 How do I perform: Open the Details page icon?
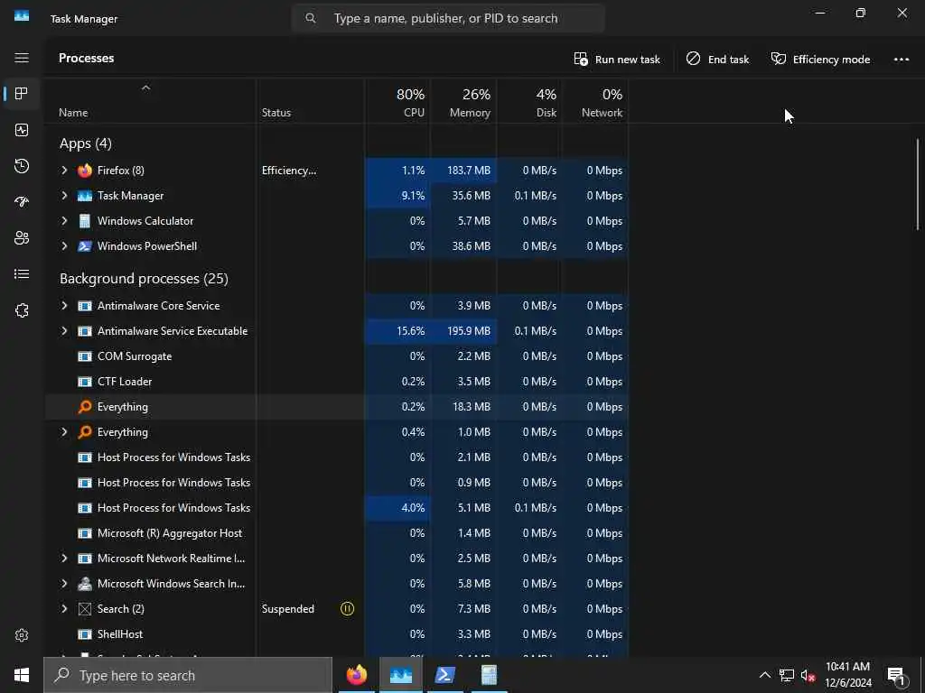(x=22, y=274)
